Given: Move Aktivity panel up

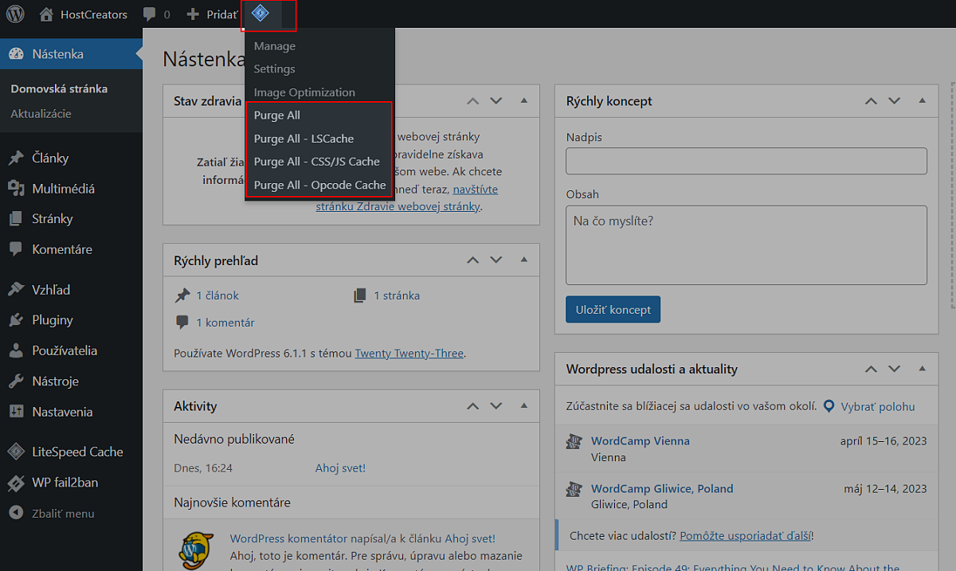Looking at the screenshot, I should coord(473,406).
